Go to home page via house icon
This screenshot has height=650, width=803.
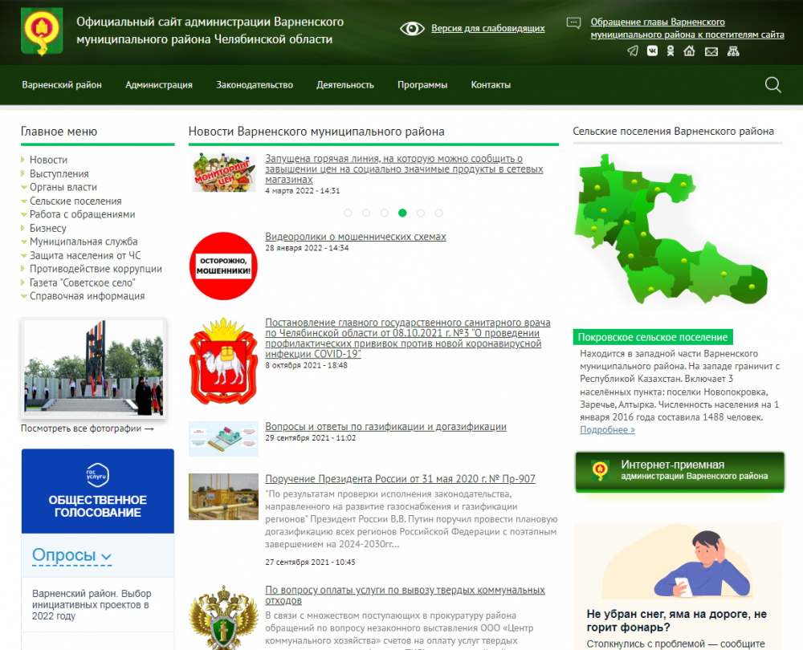pos(689,51)
